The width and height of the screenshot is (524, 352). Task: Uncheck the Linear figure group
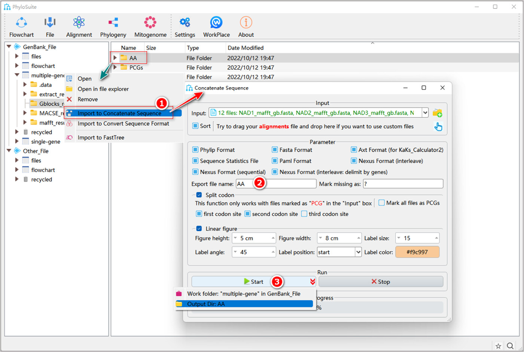tap(199, 229)
